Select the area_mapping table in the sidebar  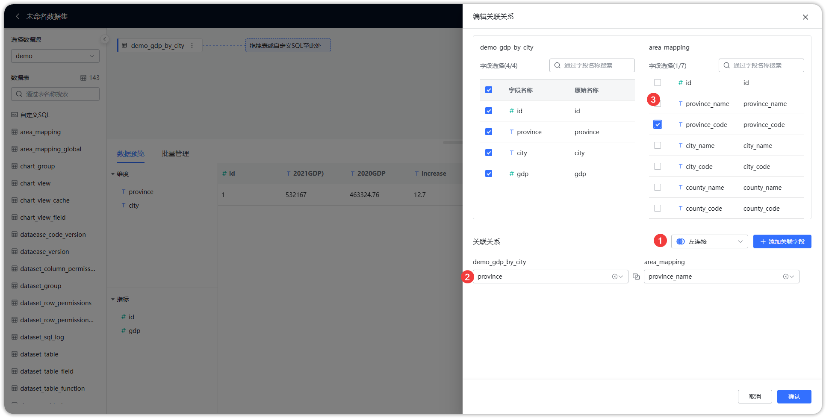(40, 132)
